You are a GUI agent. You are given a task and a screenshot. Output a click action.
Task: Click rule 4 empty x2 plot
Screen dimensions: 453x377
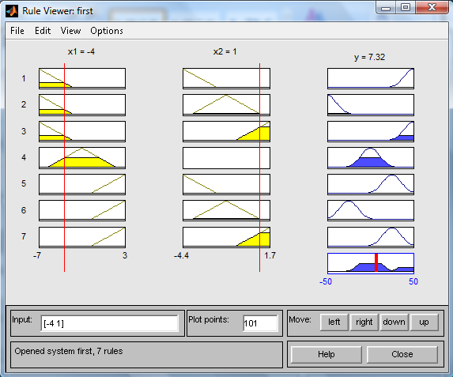(x=226, y=158)
